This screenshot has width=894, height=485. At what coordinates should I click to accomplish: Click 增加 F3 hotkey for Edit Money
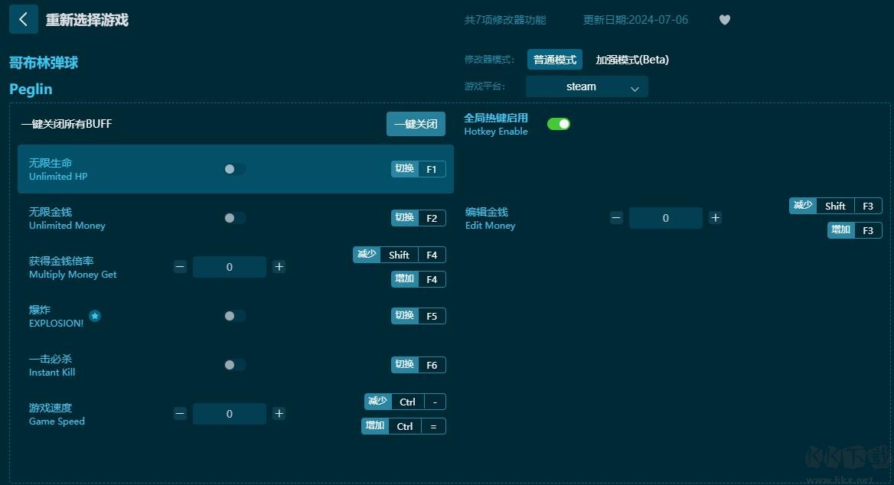[x=855, y=230]
